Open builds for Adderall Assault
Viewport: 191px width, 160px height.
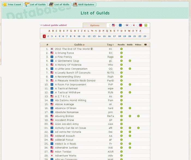coord(130,136)
